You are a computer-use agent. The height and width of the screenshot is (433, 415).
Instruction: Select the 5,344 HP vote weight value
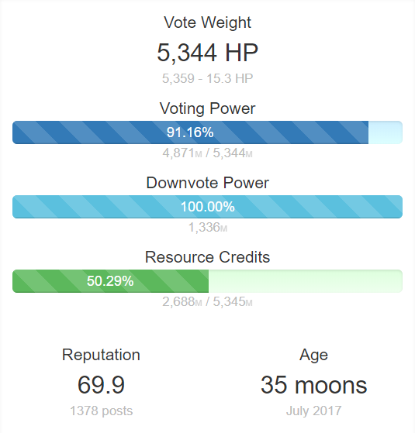[207, 53]
